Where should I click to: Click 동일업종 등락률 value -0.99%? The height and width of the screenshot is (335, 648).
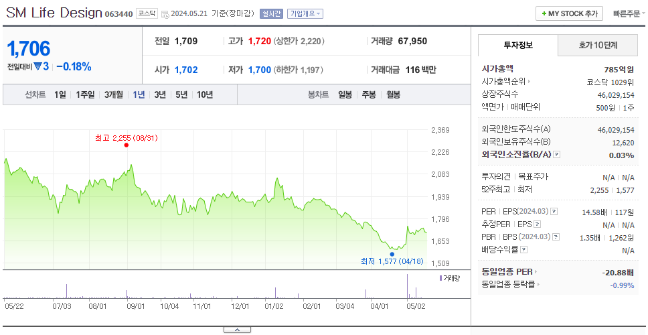pos(622,285)
